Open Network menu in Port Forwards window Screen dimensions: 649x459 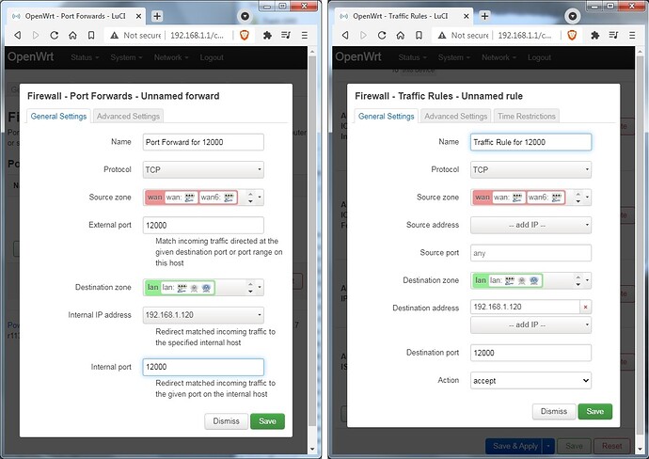point(171,57)
